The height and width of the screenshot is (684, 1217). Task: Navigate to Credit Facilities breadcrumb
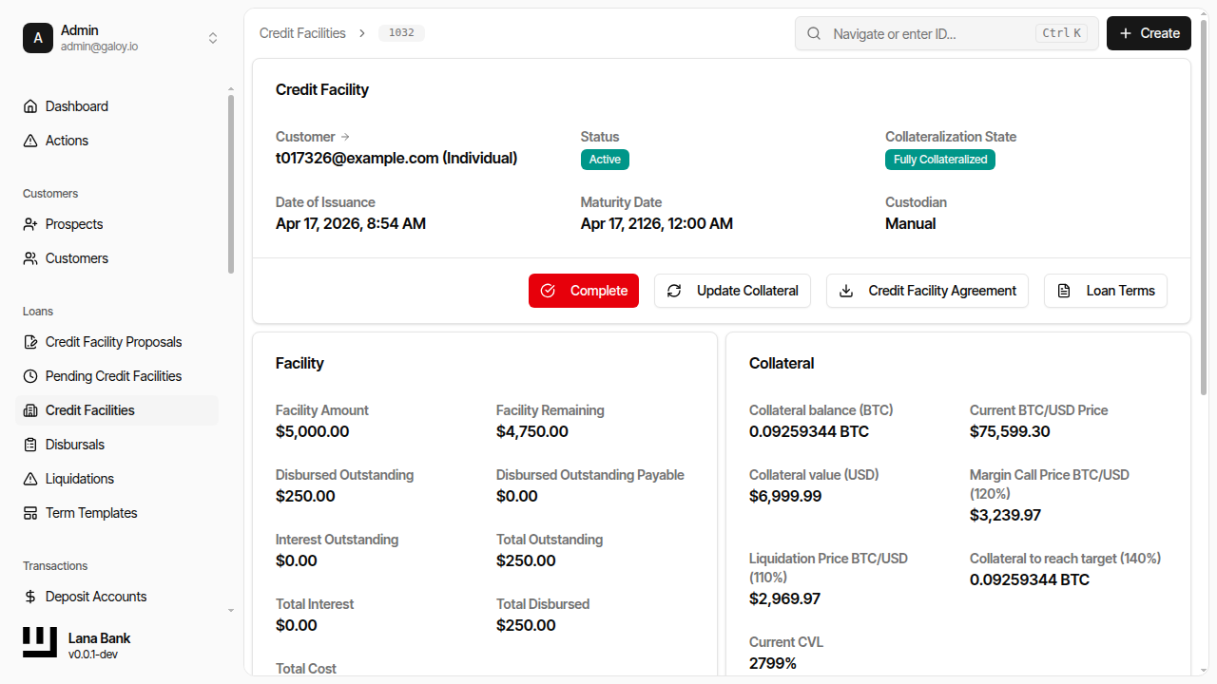[302, 32]
